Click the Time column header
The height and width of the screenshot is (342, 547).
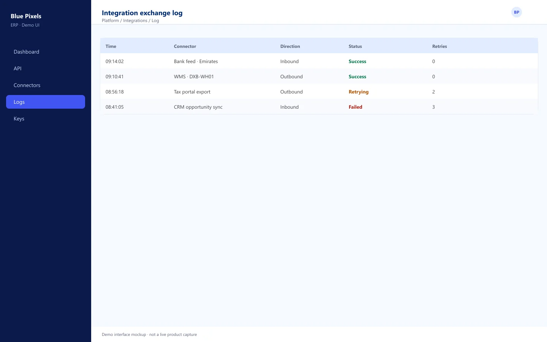[x=111, y=46]
